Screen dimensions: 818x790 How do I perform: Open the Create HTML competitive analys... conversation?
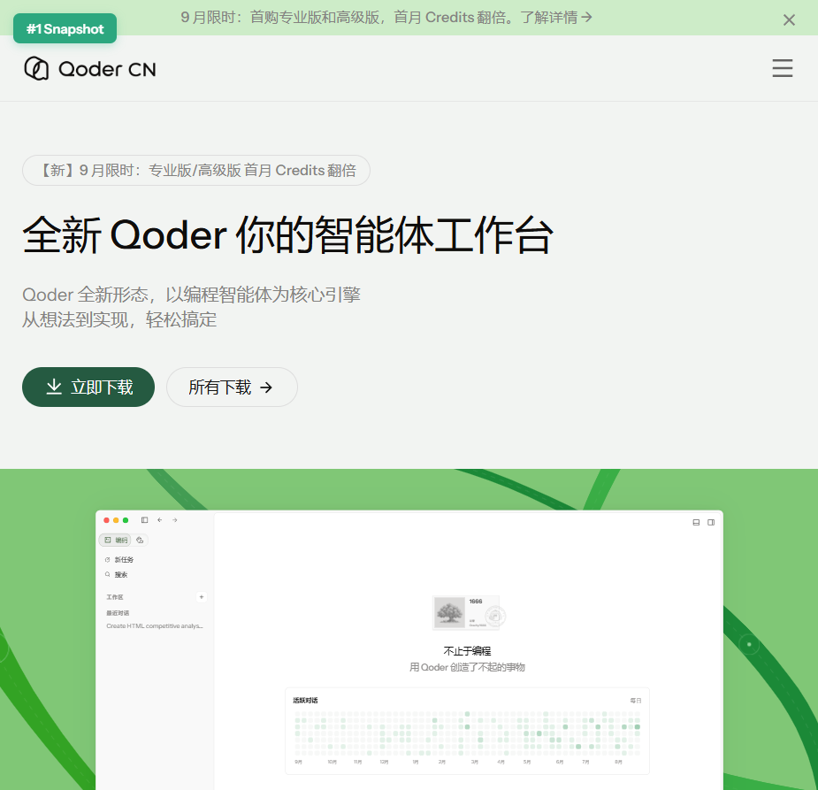155,625
